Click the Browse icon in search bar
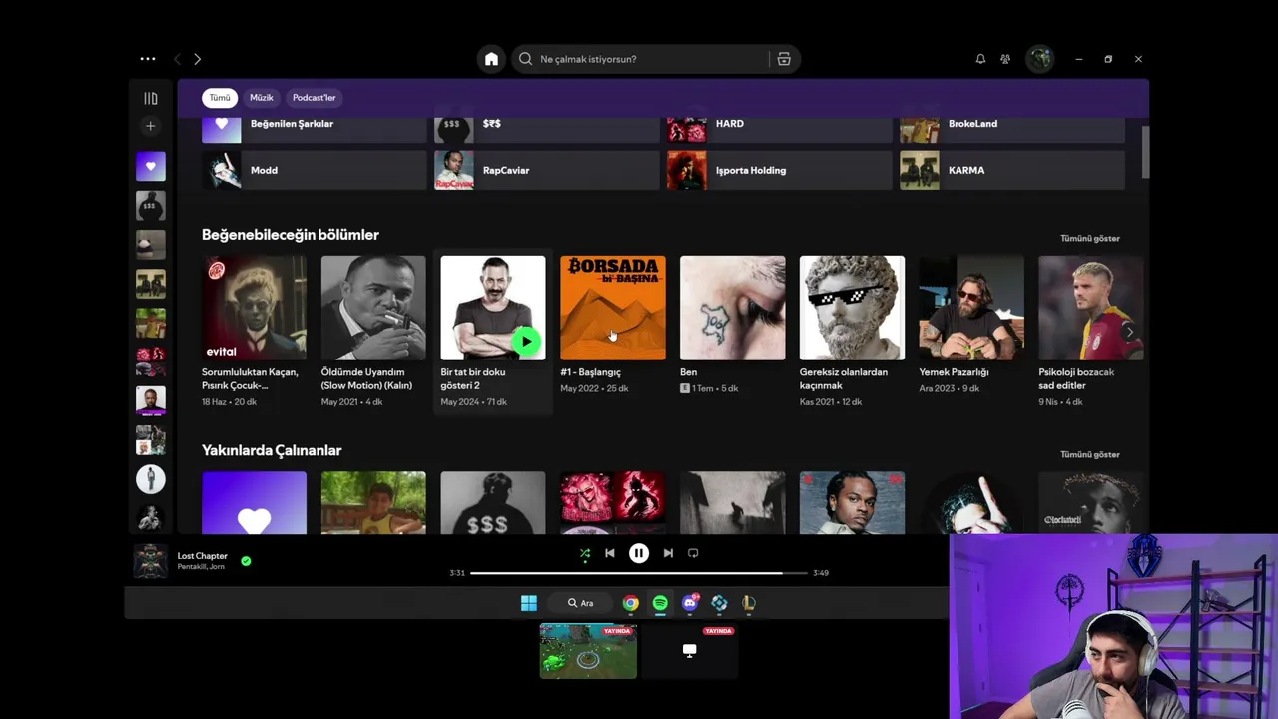The image size is (1278, 719). (784, 59)
